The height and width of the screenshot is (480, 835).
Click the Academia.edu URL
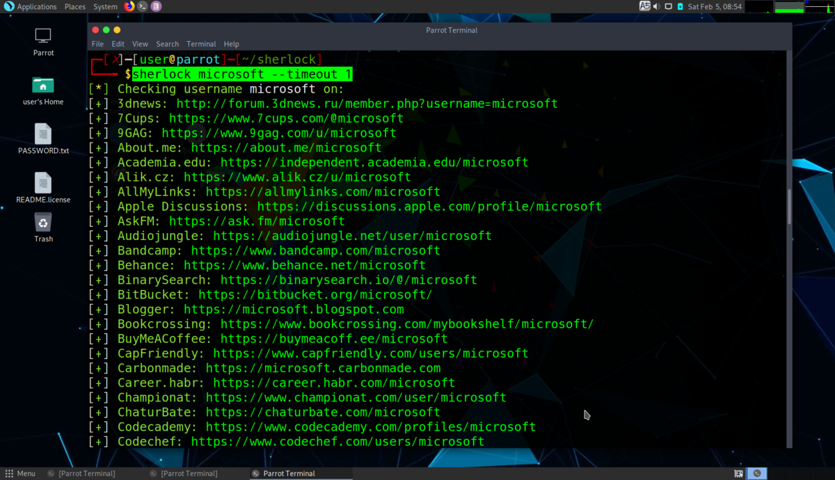pos(374,162)
